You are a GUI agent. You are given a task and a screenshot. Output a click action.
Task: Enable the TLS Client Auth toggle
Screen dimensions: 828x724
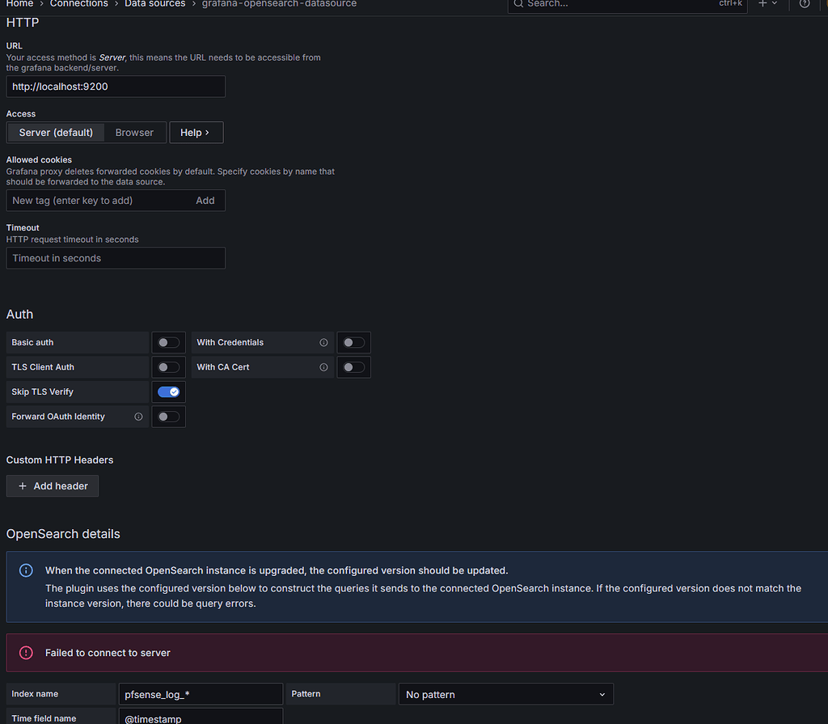(x=168, y=366)
